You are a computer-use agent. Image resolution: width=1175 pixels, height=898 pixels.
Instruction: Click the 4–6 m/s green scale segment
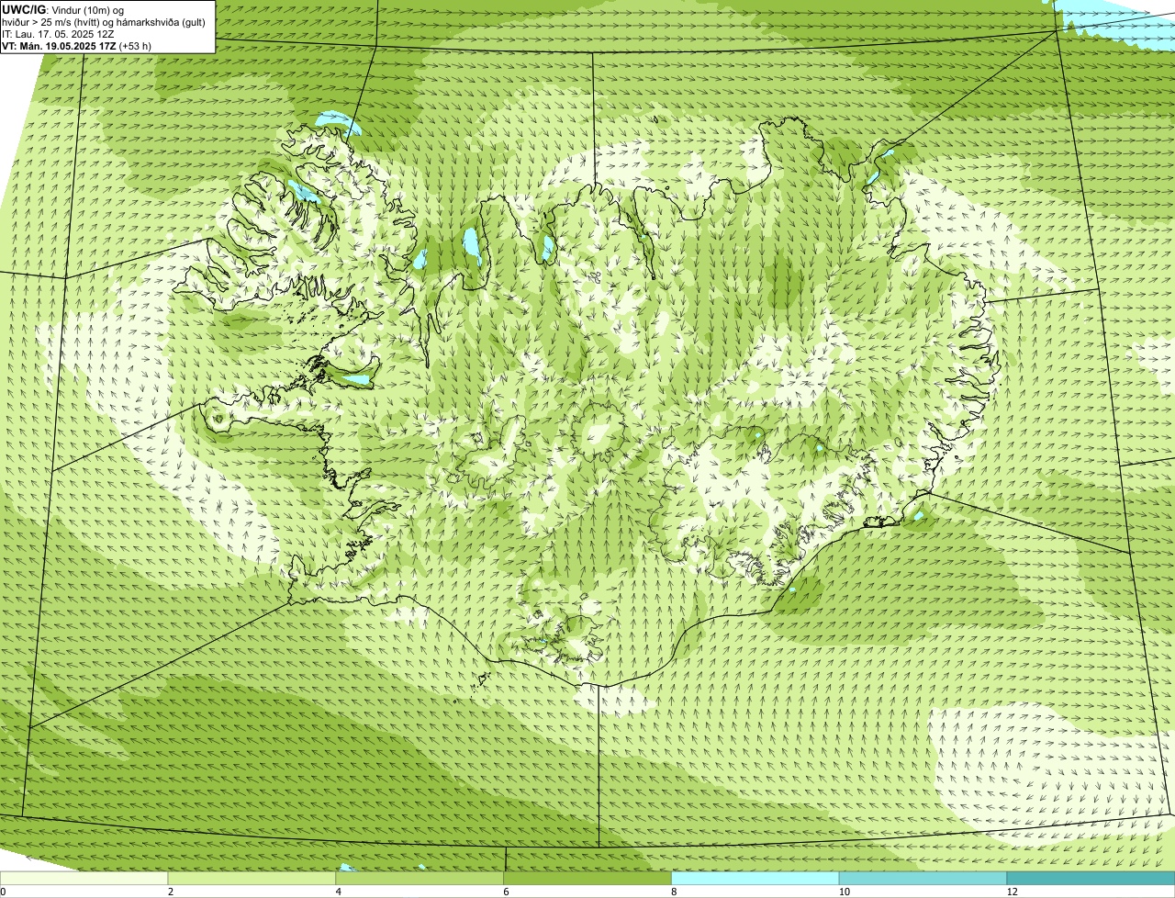420,879
